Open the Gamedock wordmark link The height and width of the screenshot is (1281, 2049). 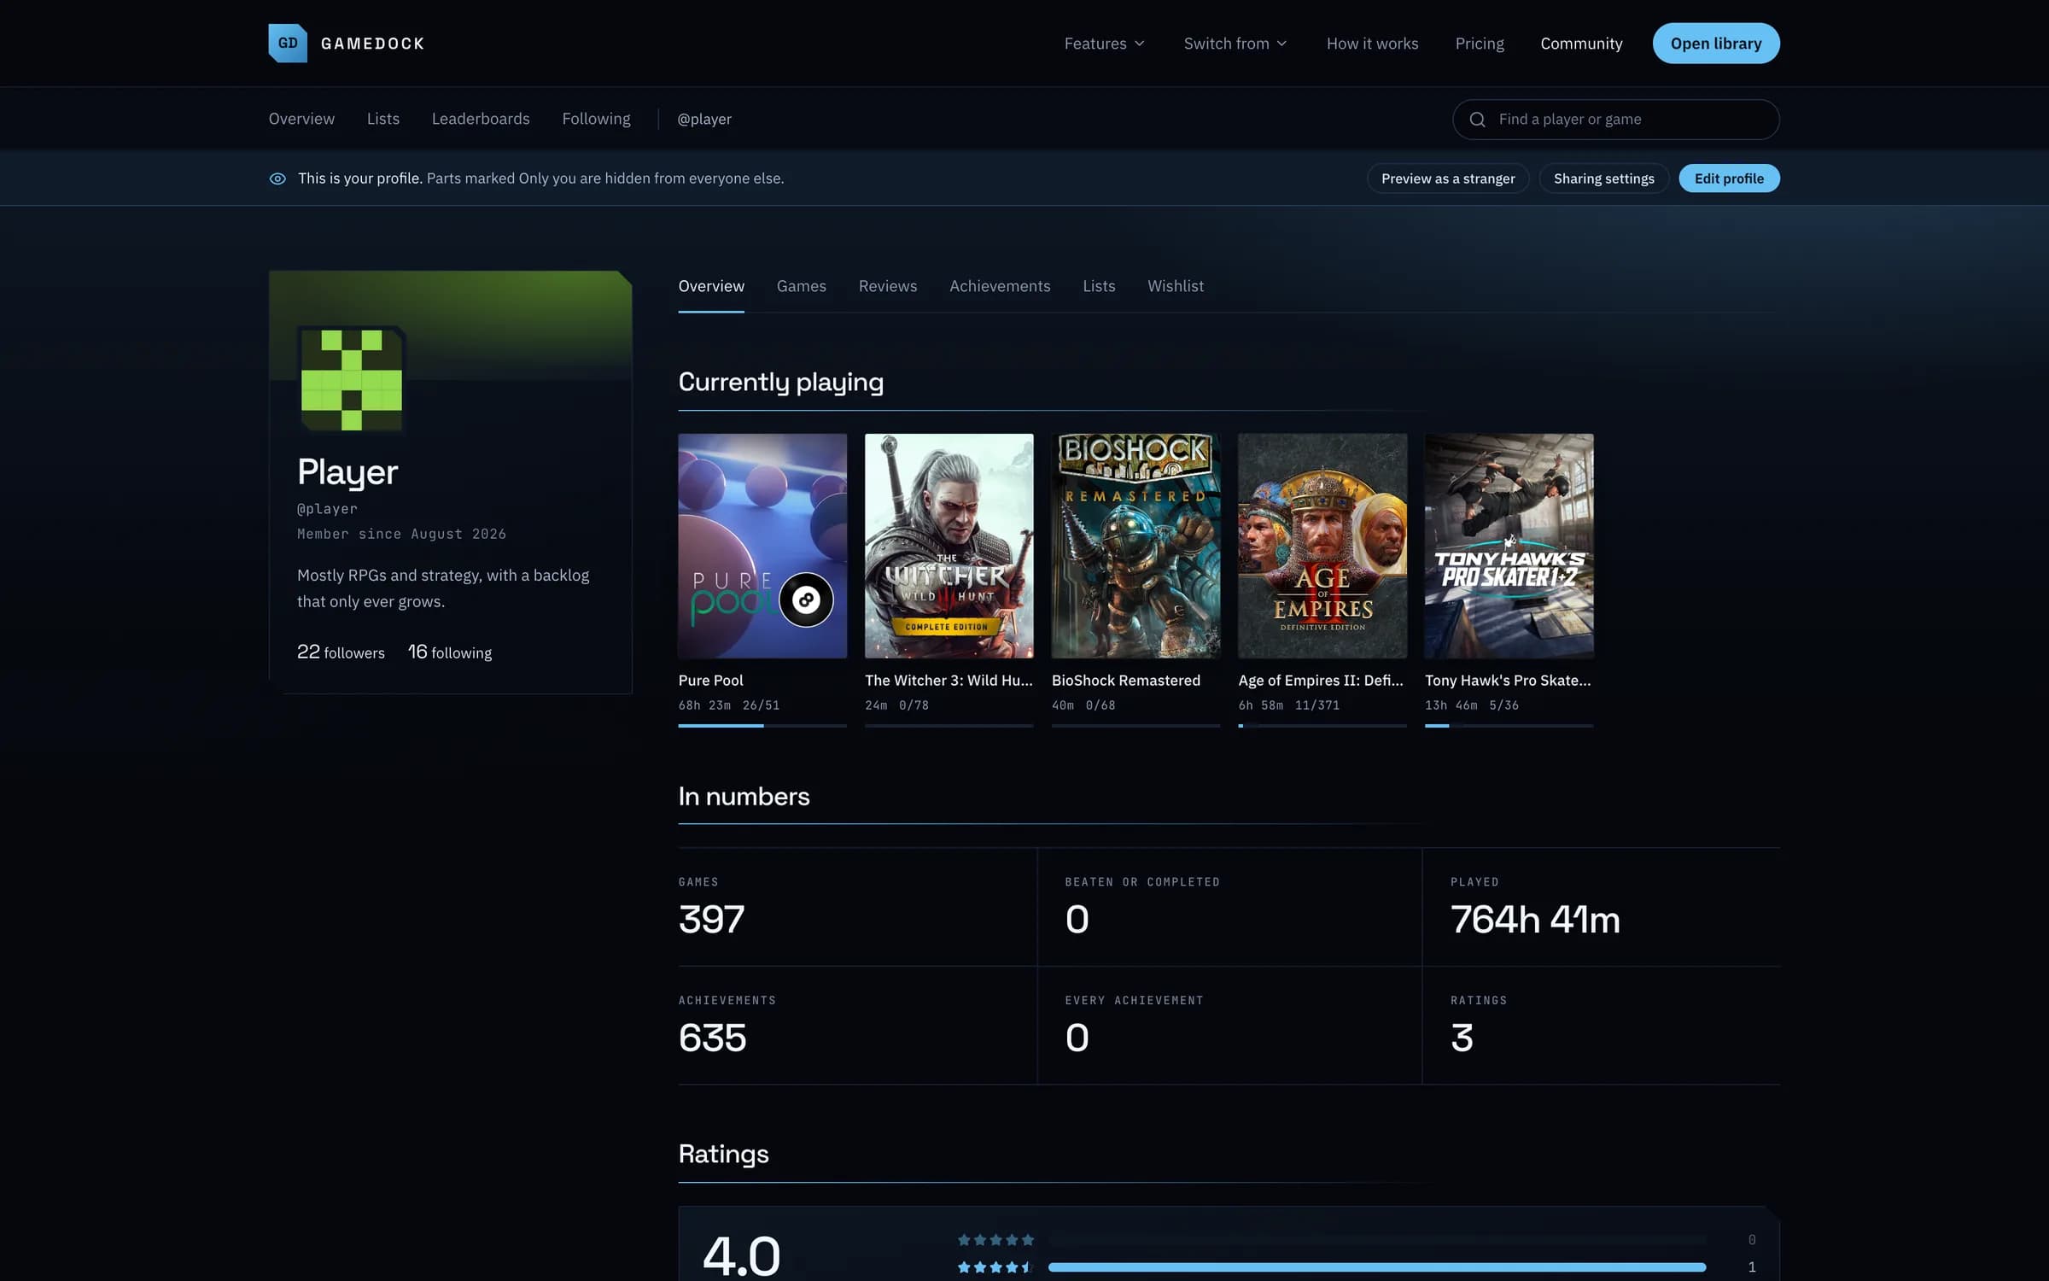point(372,44)
